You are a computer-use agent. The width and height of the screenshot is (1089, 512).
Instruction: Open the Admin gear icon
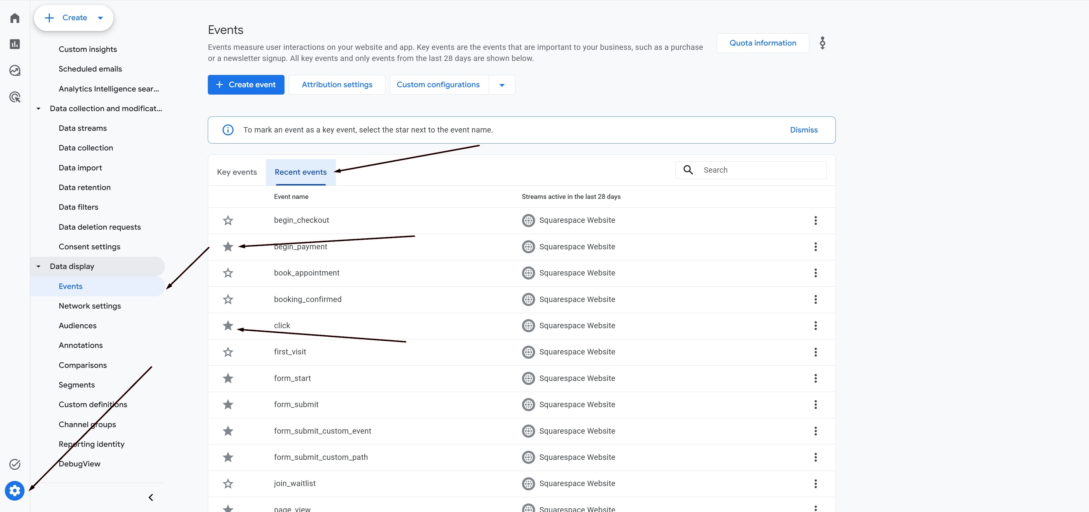click(15, 490)
